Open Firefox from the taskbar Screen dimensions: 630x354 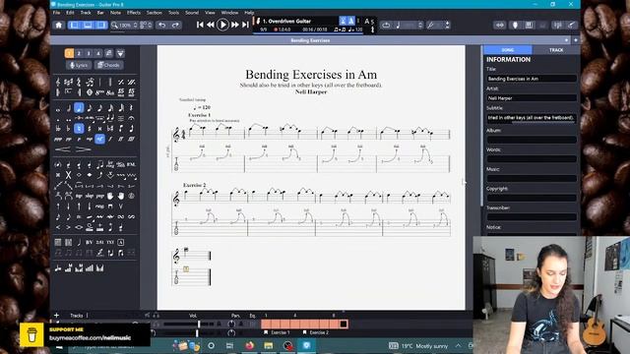click(x=249, y=345)
